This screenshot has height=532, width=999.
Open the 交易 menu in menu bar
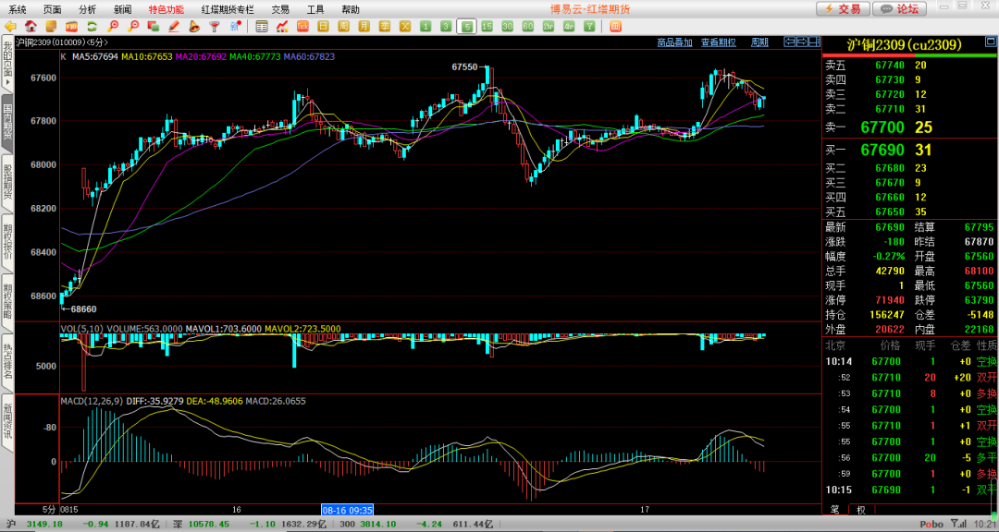pyautogui.click(x=279, y=9)
